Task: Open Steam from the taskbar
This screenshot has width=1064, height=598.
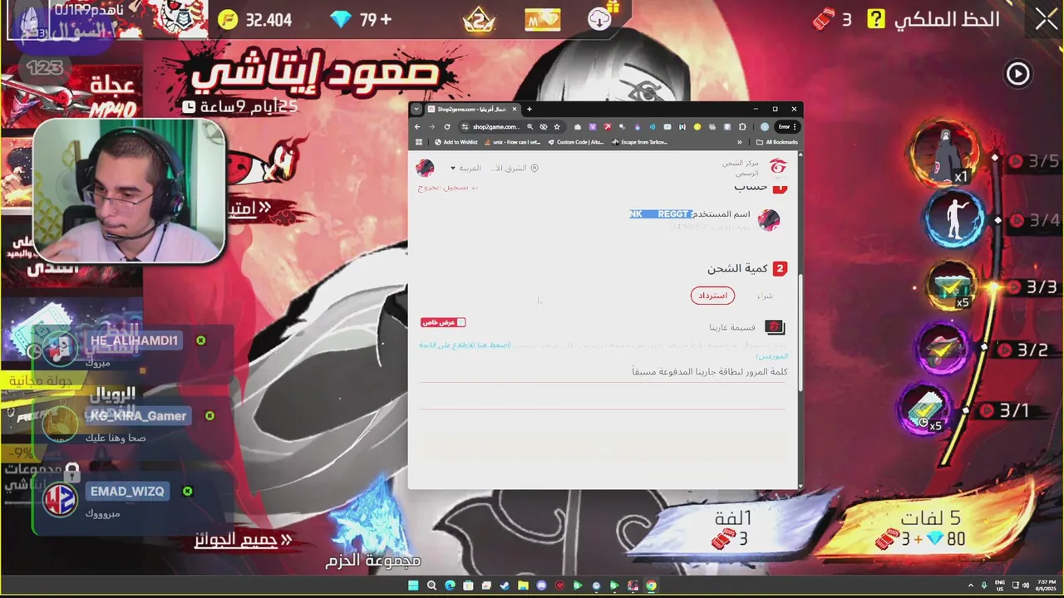Action: coord(505,586)
